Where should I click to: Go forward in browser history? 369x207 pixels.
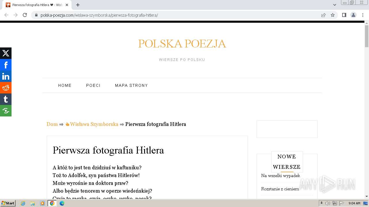[x=16, y=15]
